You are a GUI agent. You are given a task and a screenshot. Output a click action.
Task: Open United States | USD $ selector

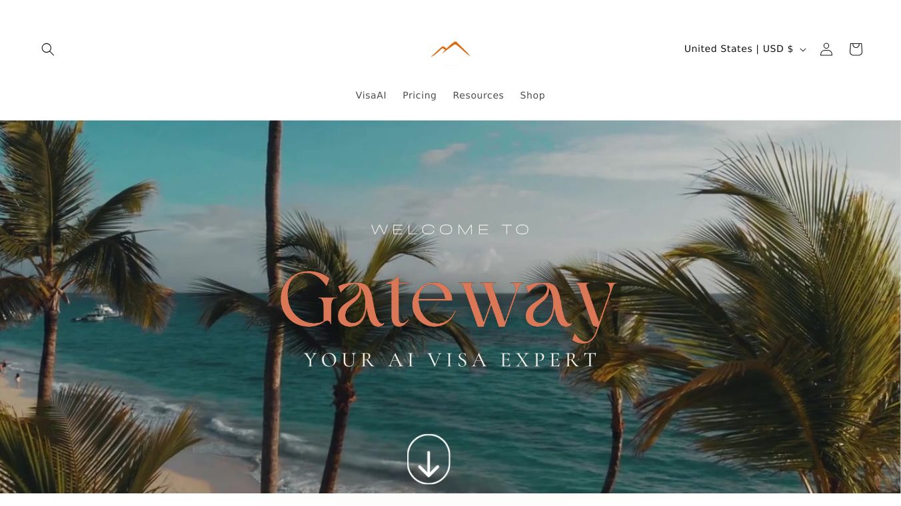pos(745,49)
